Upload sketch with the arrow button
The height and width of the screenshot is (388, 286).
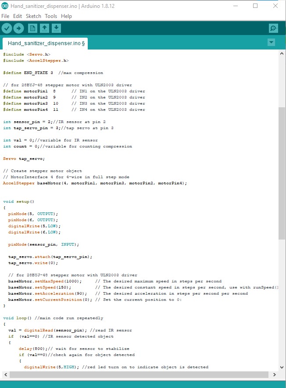coord(18,28)
